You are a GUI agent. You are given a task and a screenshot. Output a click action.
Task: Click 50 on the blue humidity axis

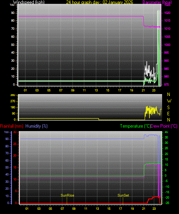tap(7, 167)
